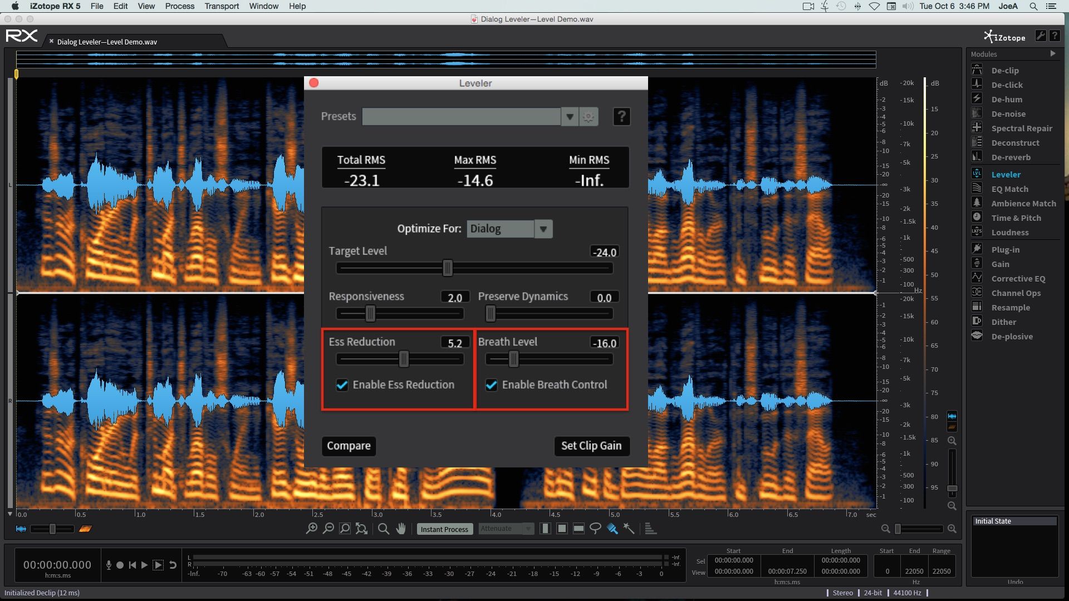This screenshot has width=1069, height=601.
Task: Open the Attenuate mode dropdown
Action: [506, 529]
